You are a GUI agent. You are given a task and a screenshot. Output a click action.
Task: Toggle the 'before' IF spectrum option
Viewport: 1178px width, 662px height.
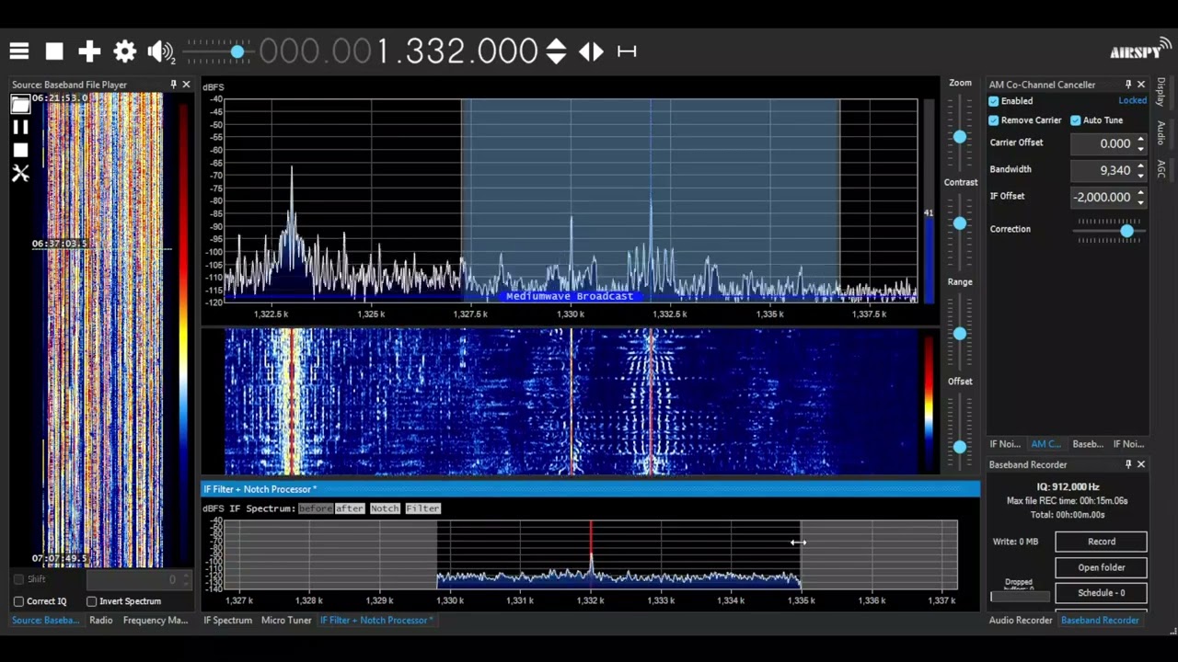coord(315,508)
